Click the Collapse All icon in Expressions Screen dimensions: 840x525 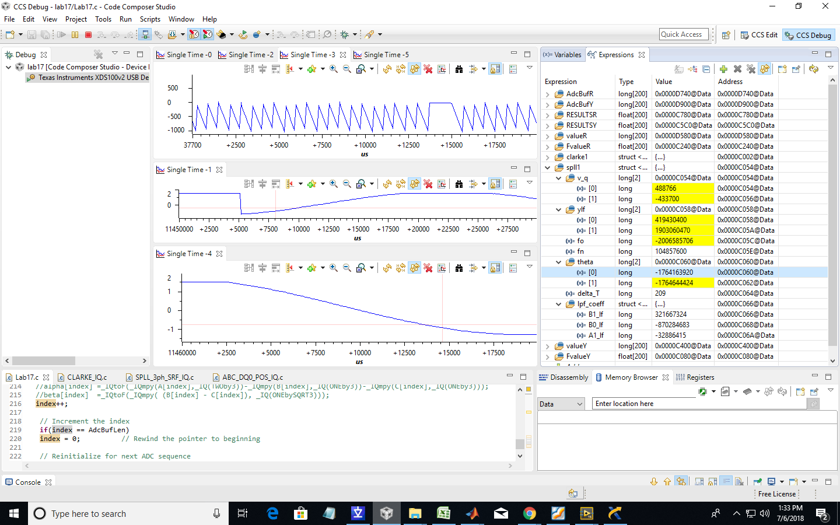706,69
